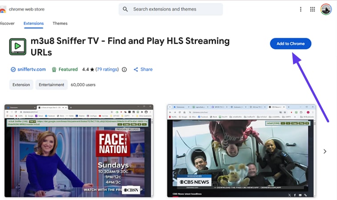Click the magnifier search icon
Image resolution: width=337 pixels, height=200 pixels.
pyautogui.click(x=125, y=9)
